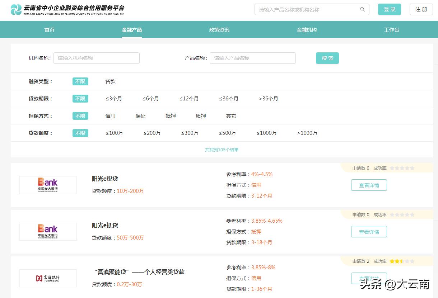This screenshot has height=298, width=438.
Task: Select the ≤1000万 loan amount filter
Action: [266, 133]
